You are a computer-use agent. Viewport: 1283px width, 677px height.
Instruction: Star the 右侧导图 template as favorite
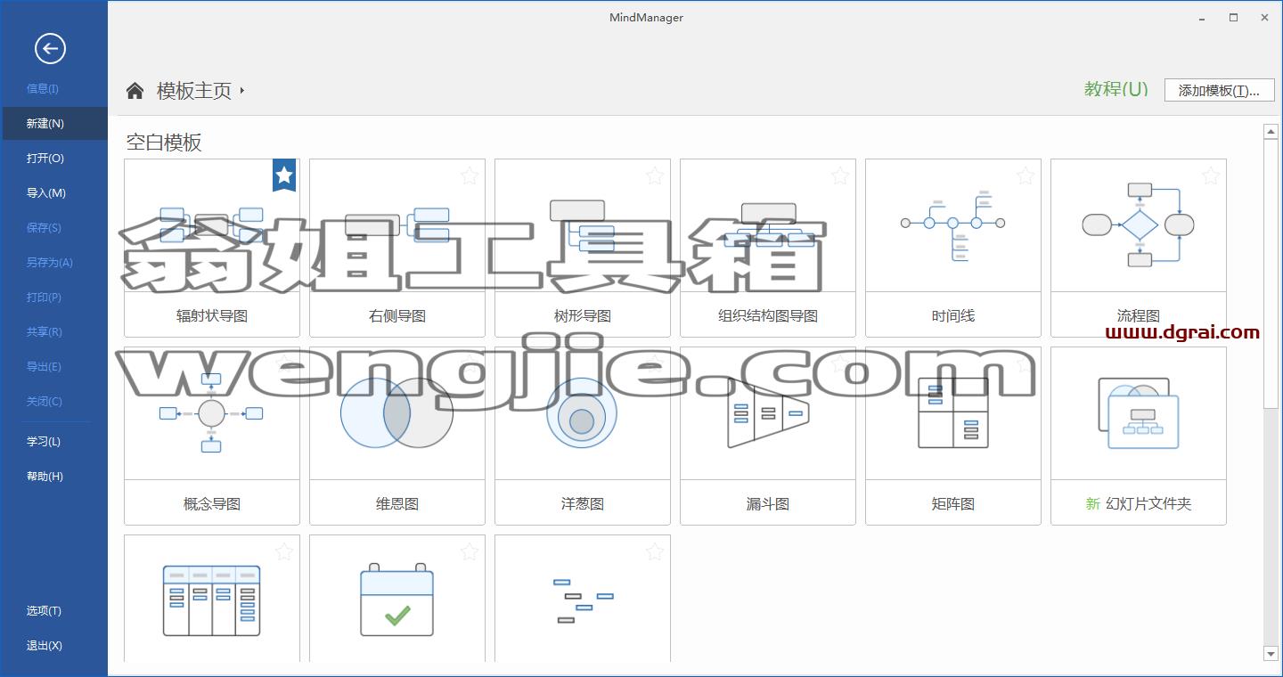pos(470,176)
